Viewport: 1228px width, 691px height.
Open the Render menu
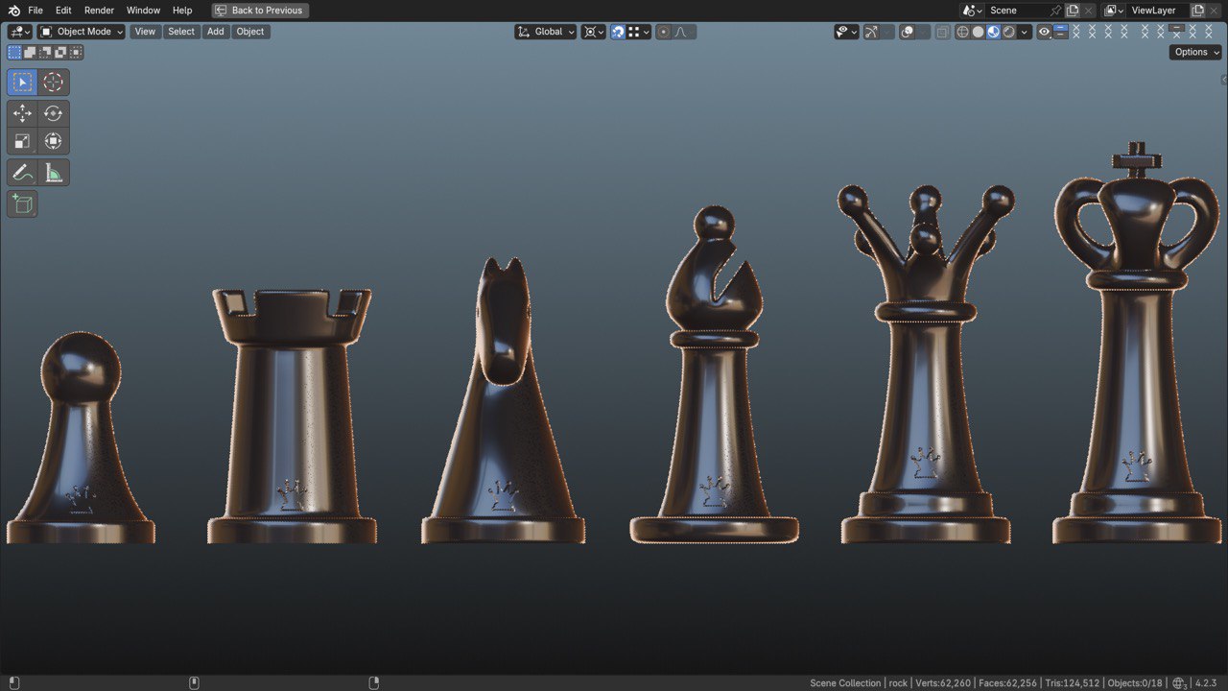[99, 11]
